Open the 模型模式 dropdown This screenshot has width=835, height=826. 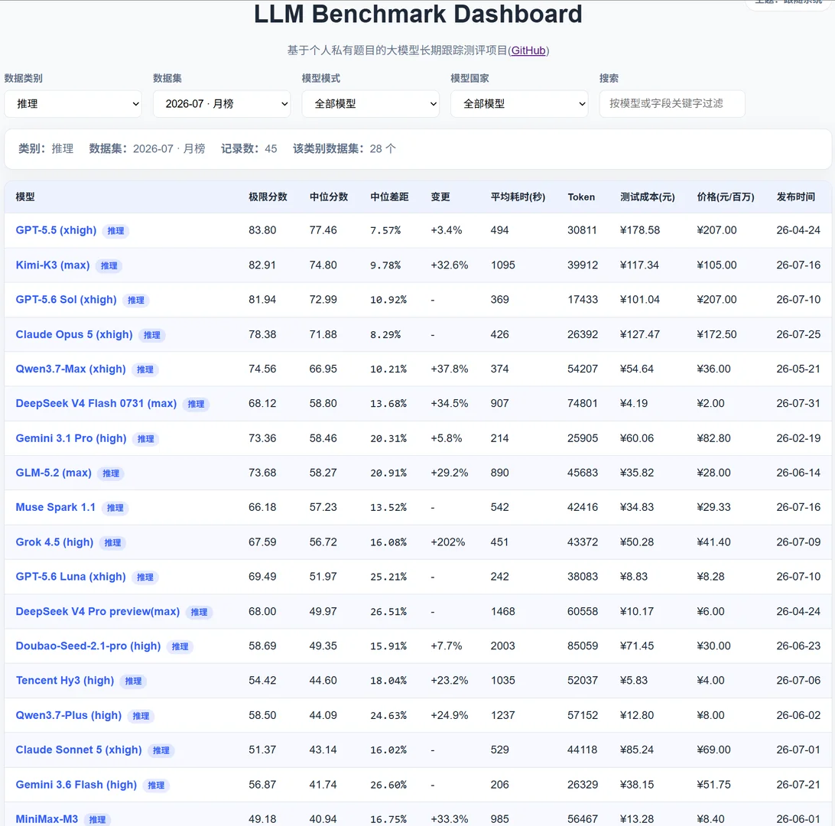pyautogui.click(x=370, y=104)
